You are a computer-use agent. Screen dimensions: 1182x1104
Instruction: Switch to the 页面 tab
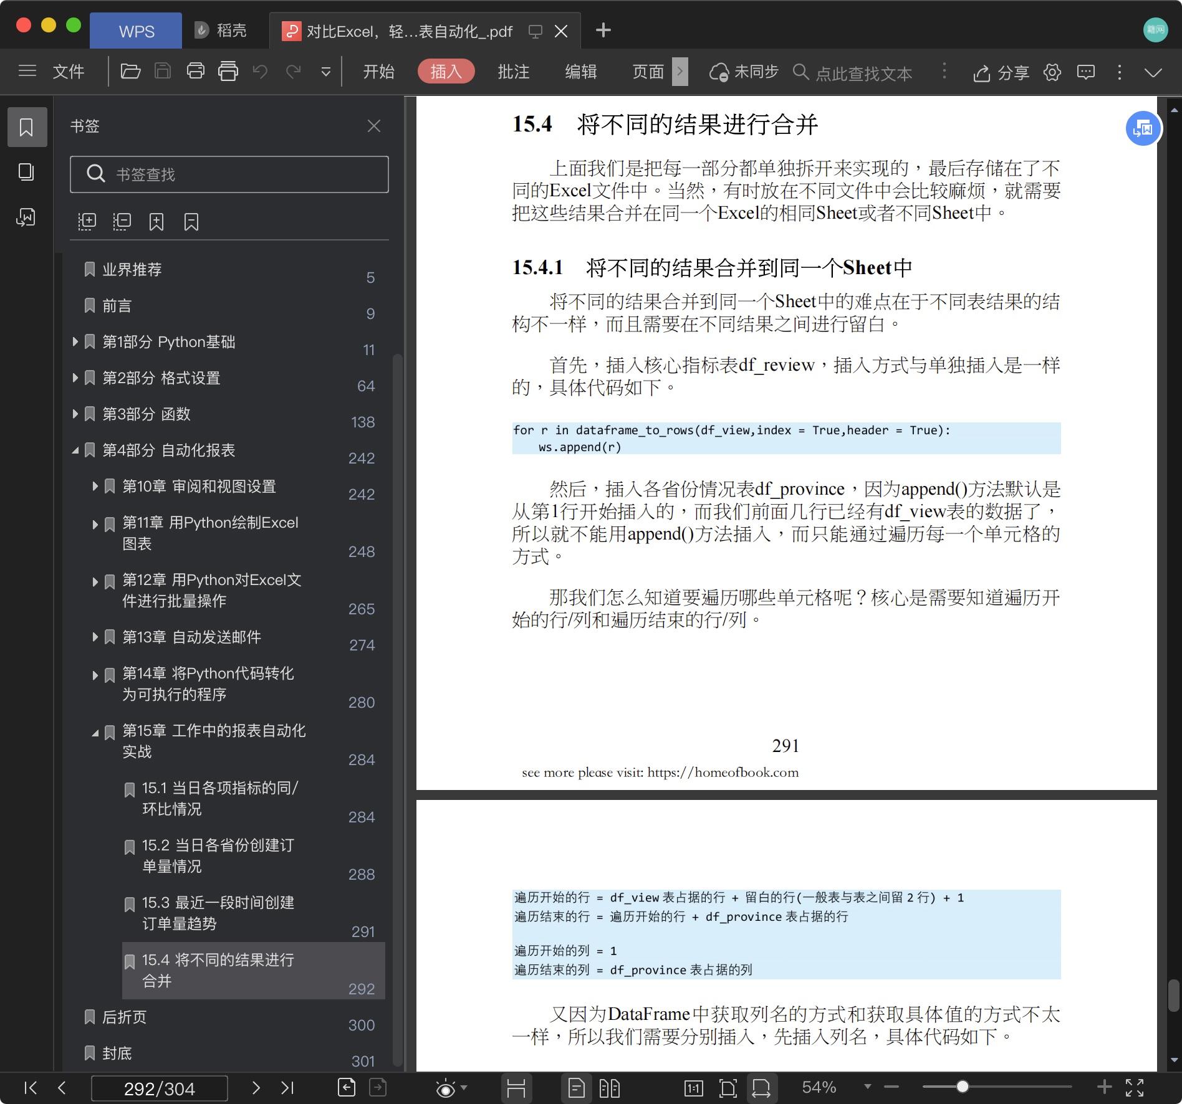(648, 72)
